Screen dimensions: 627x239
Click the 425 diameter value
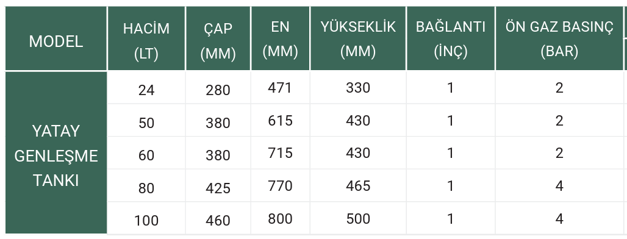coord(218,186)
